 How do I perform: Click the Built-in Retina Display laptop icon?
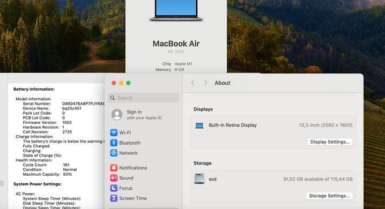tap(199, 125)
